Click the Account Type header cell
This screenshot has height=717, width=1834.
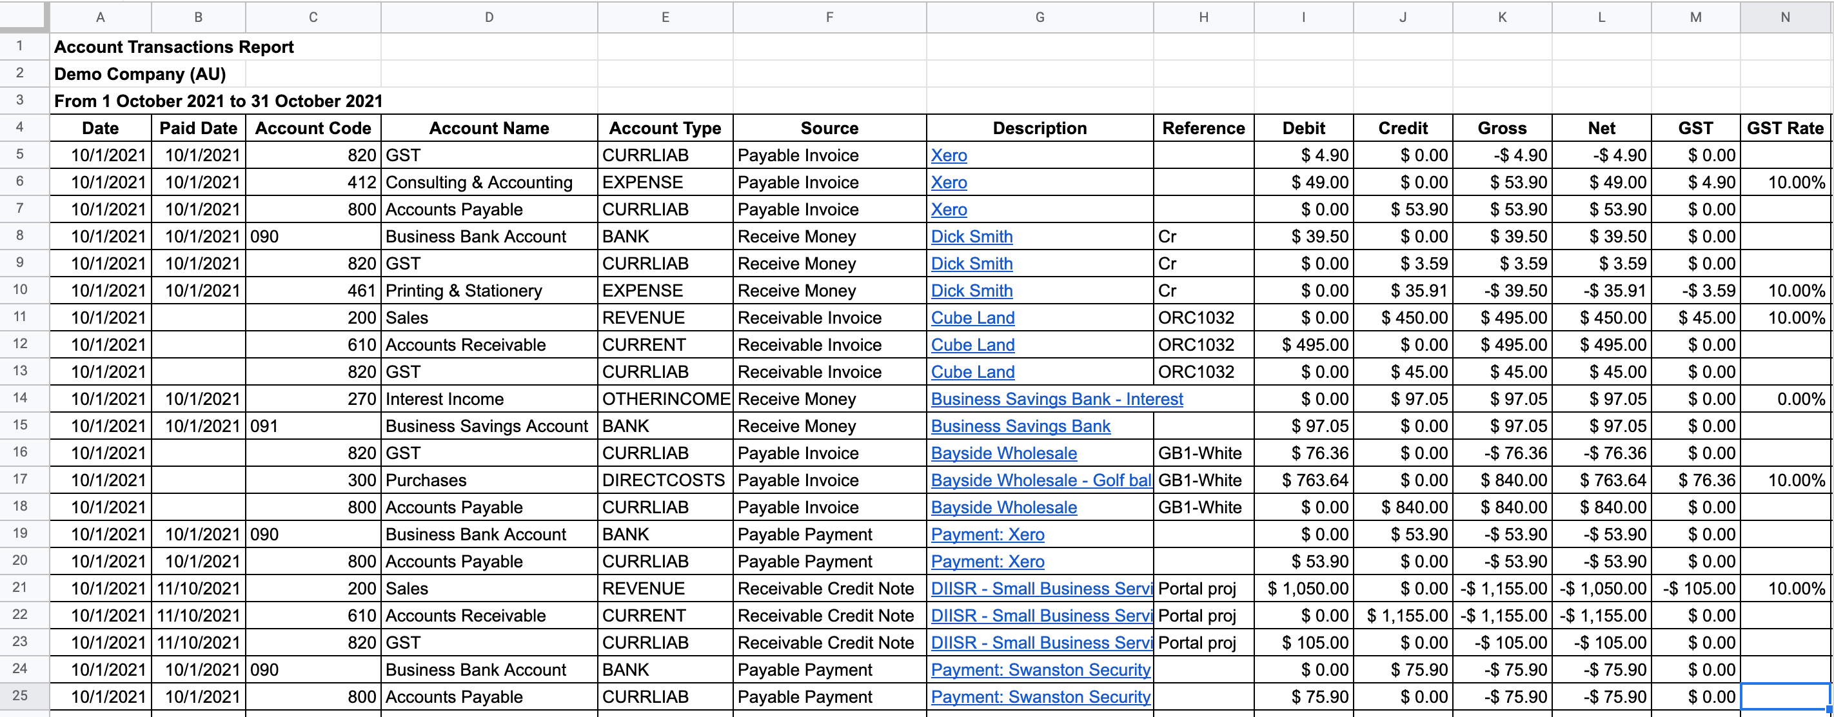tap(665, 128)
